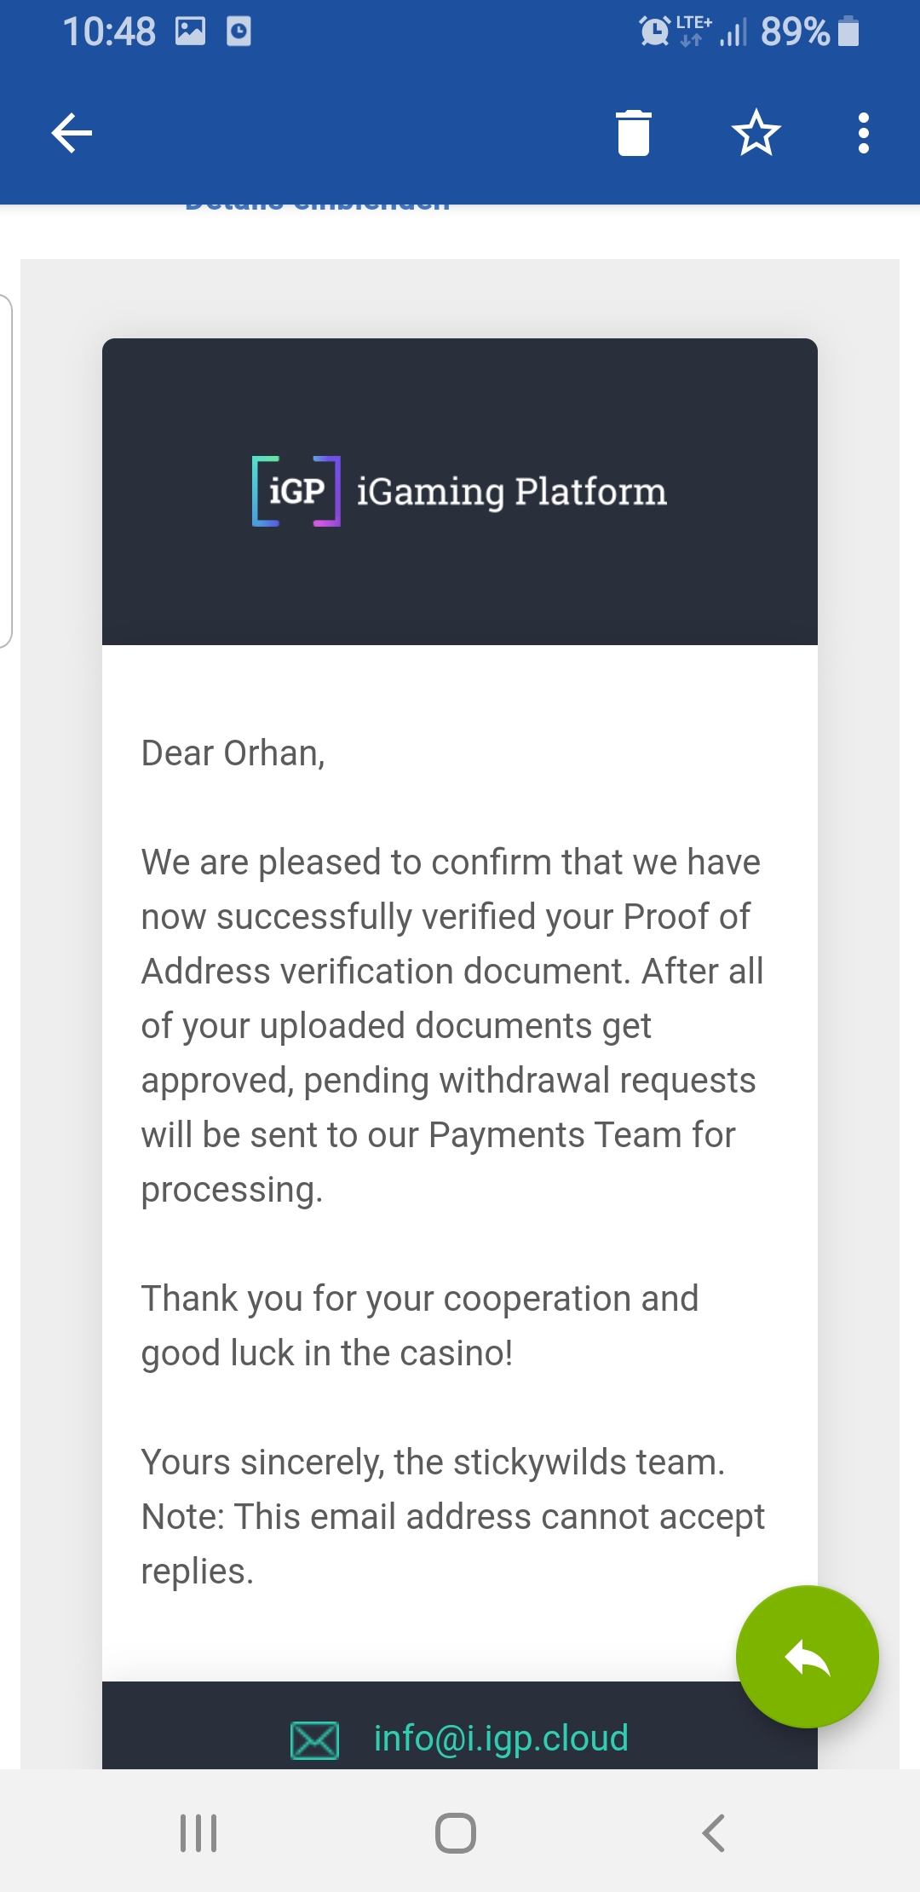The height and width of the screenshot is (1892, 920).
Task: Delete this email using the trash icon
Action: pos(633,133)
